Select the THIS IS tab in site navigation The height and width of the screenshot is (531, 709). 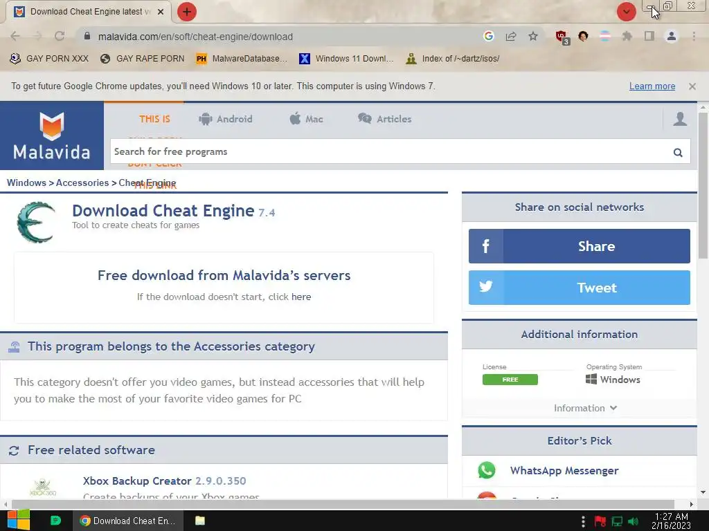coord(154,119)
